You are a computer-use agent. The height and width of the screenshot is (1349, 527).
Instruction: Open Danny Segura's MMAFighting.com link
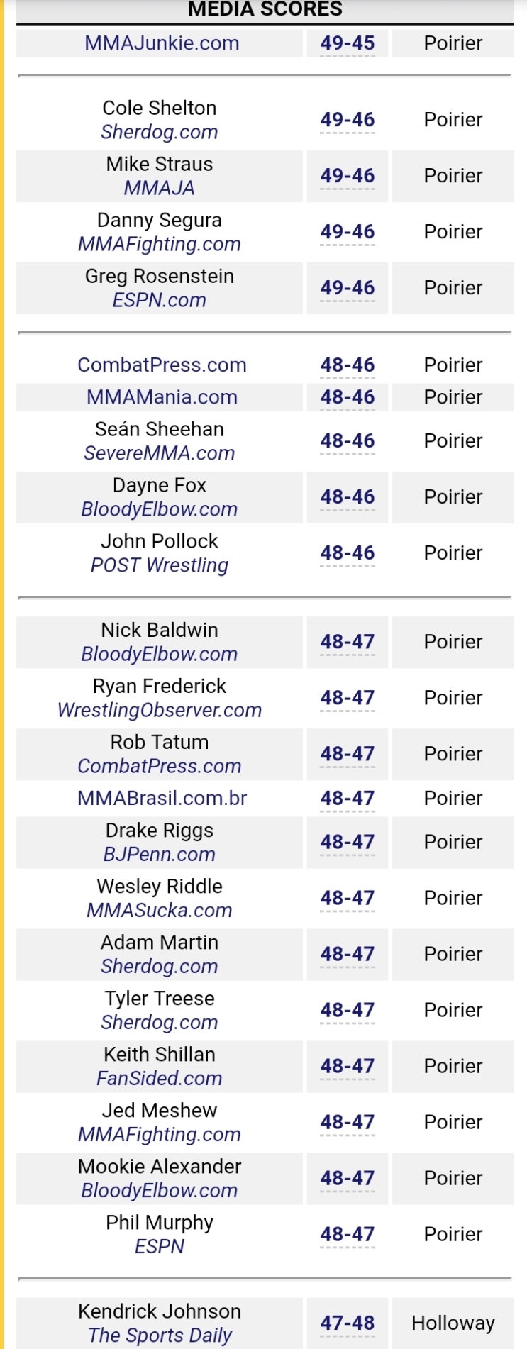pos(160,244)
